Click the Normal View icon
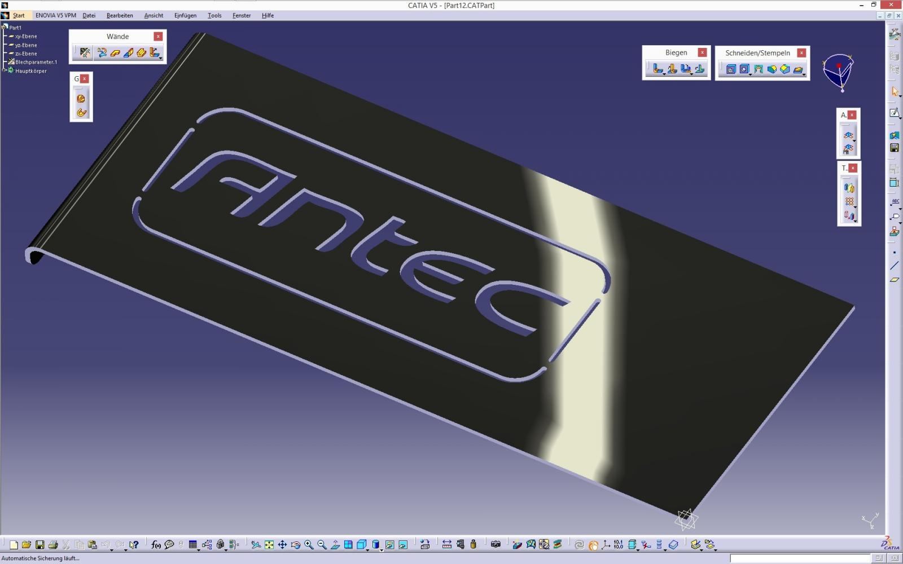This screenshot has height=564, width=903. coord(335,545)
